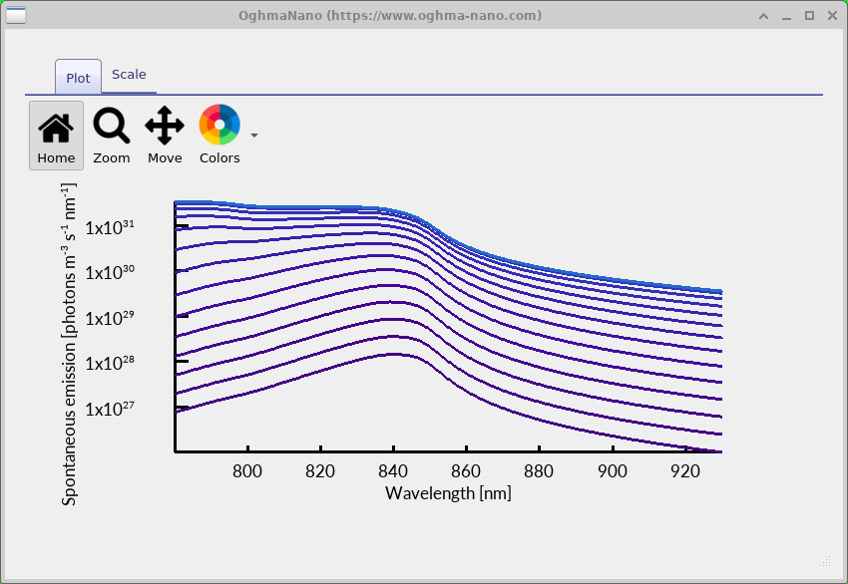Click the 1x10^29 y-axis tick label
The image size is (848, 584).
tap(110, 318)
